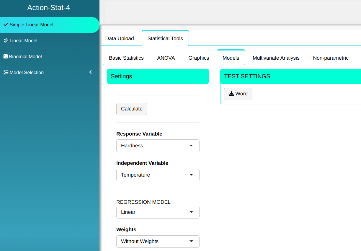Open the ANOVA tab
Image resolution: width=361 pixels, height=251 pixels.
coord(166,58)
